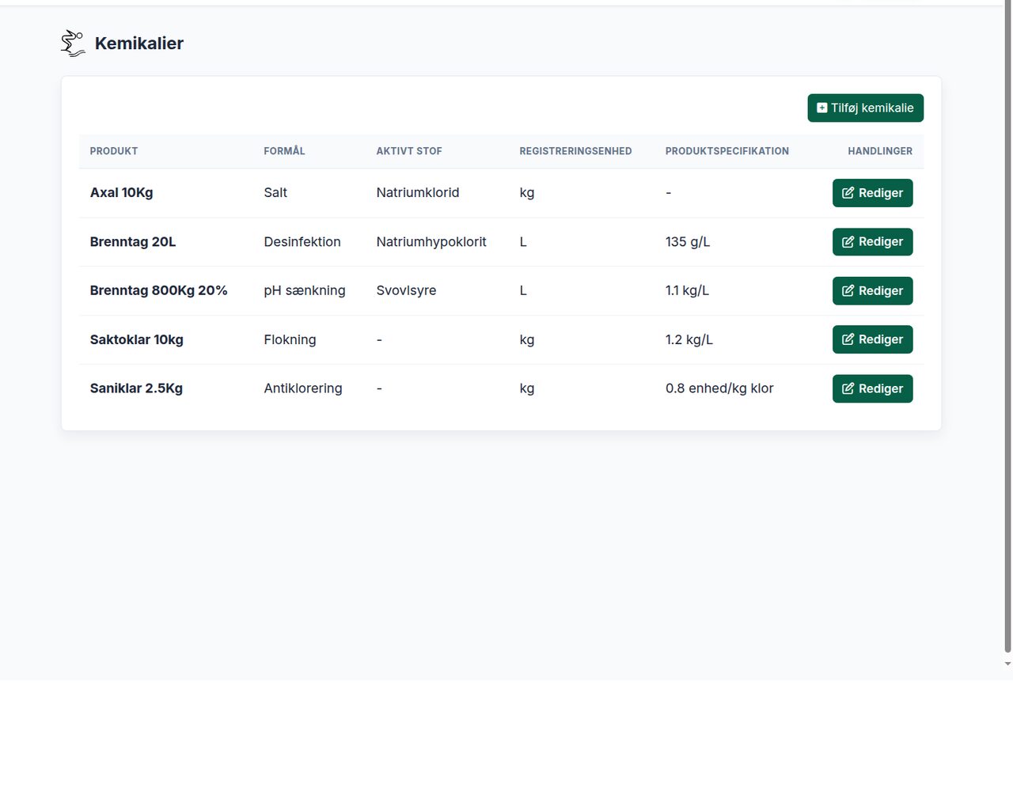Click the Natriumhypoklorit active substance cell

point(431,242)
